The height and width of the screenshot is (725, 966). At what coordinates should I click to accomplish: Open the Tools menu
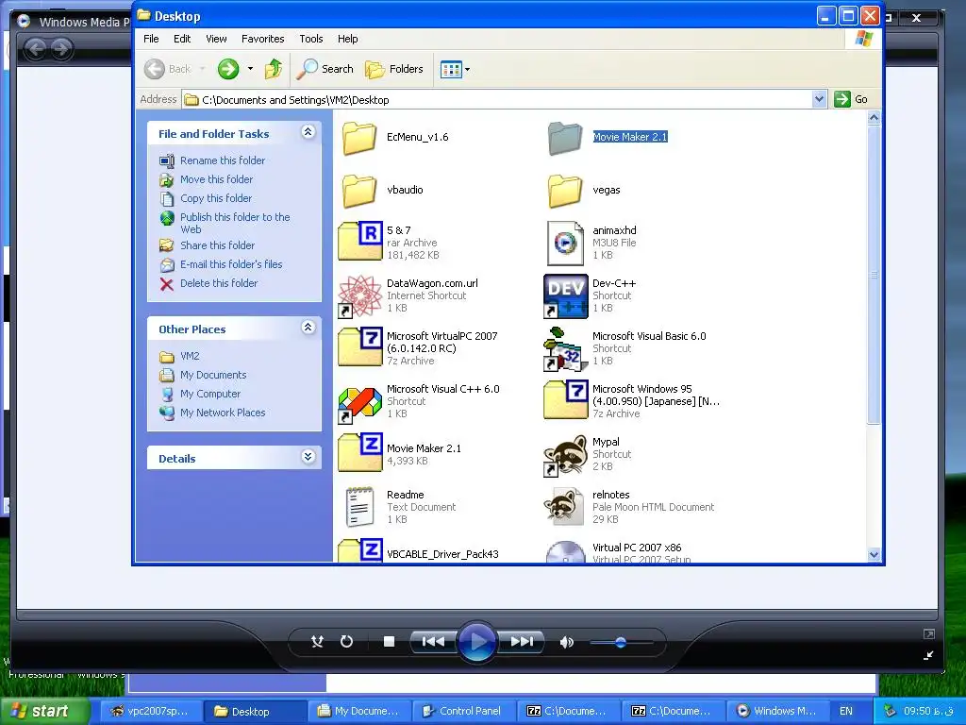pos(311,39)
